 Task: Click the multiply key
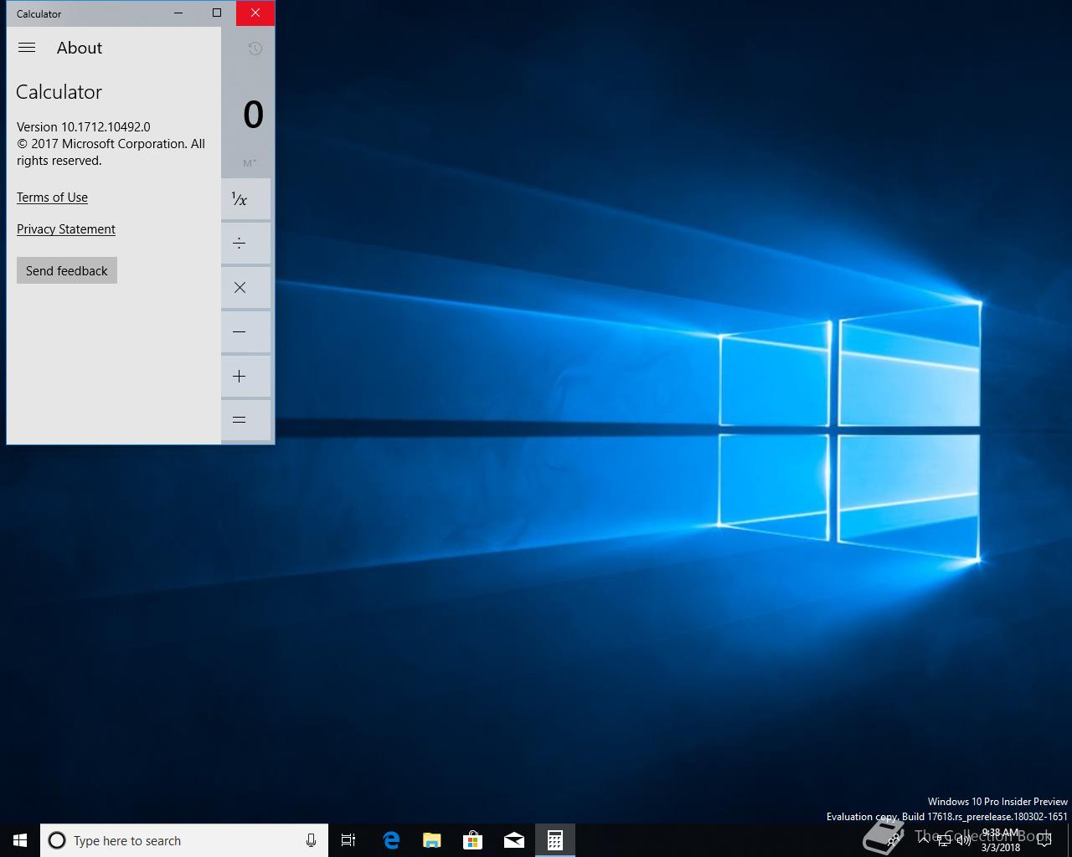pos(246,288)
